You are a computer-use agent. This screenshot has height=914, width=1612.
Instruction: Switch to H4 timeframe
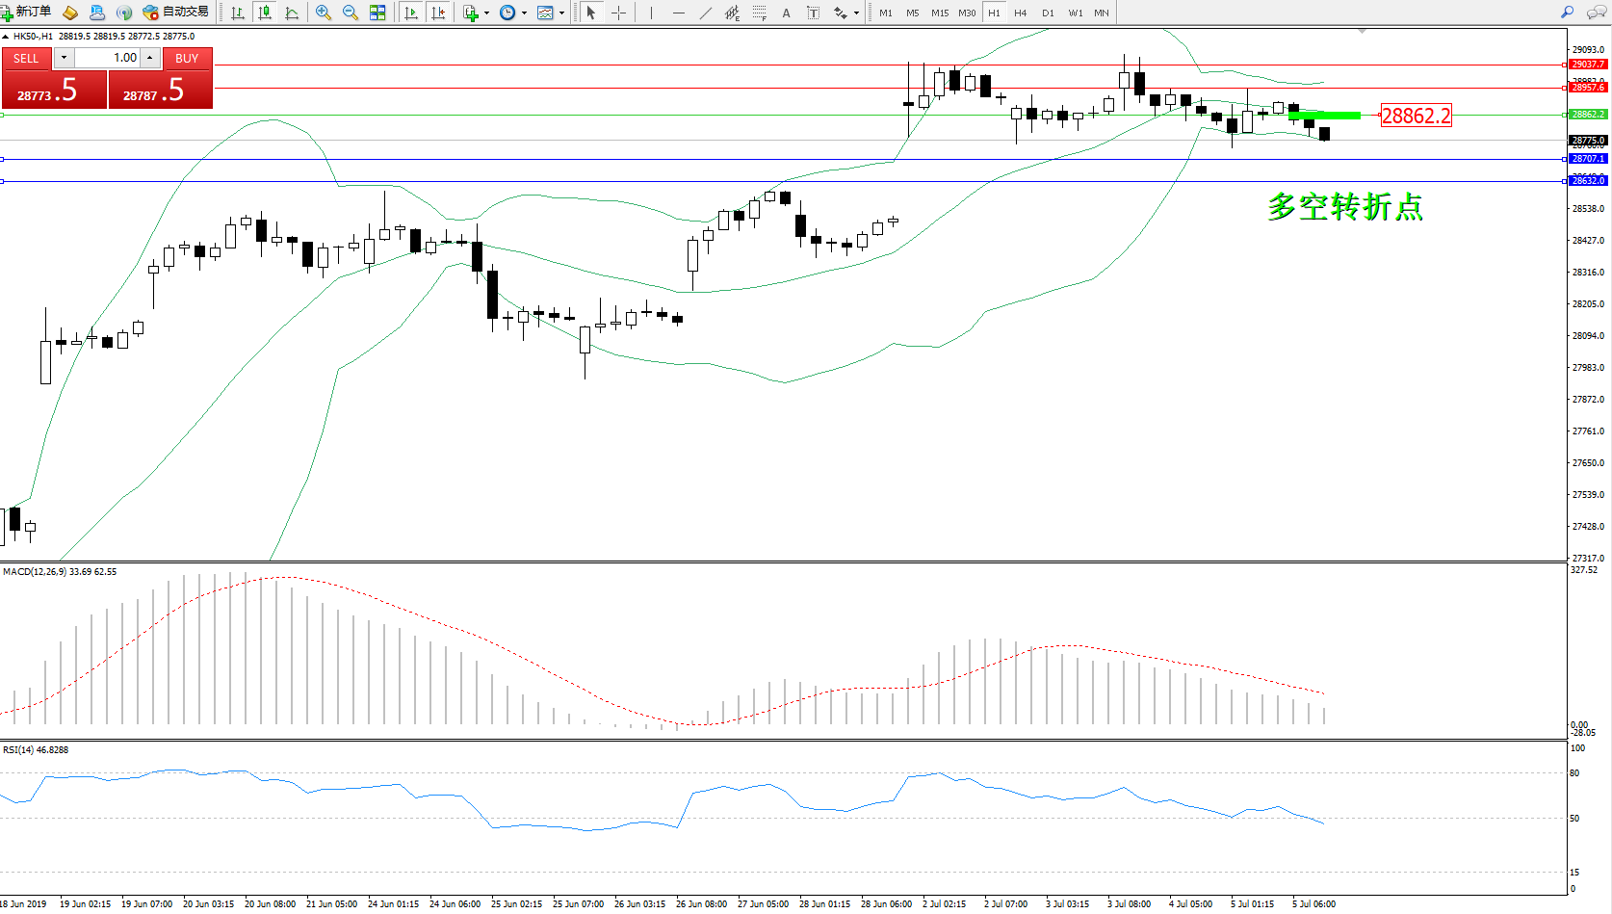[x=1021, y=13]
